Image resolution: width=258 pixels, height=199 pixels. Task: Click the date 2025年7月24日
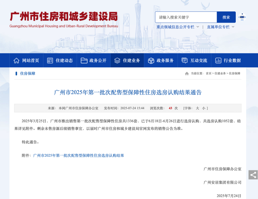229,196
